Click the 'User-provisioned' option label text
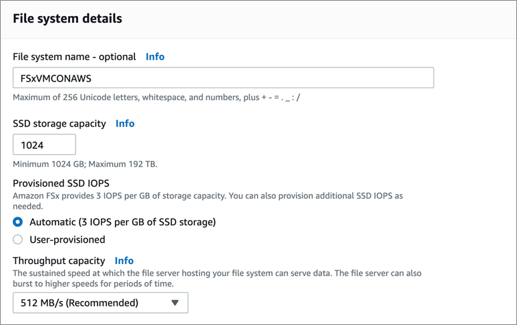Viewport: 517px width, 325px height. pyautogui.click(x=67, y=239)
